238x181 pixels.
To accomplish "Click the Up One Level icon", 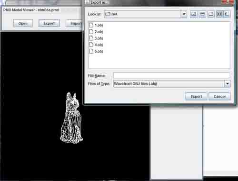I will point(194,14).
